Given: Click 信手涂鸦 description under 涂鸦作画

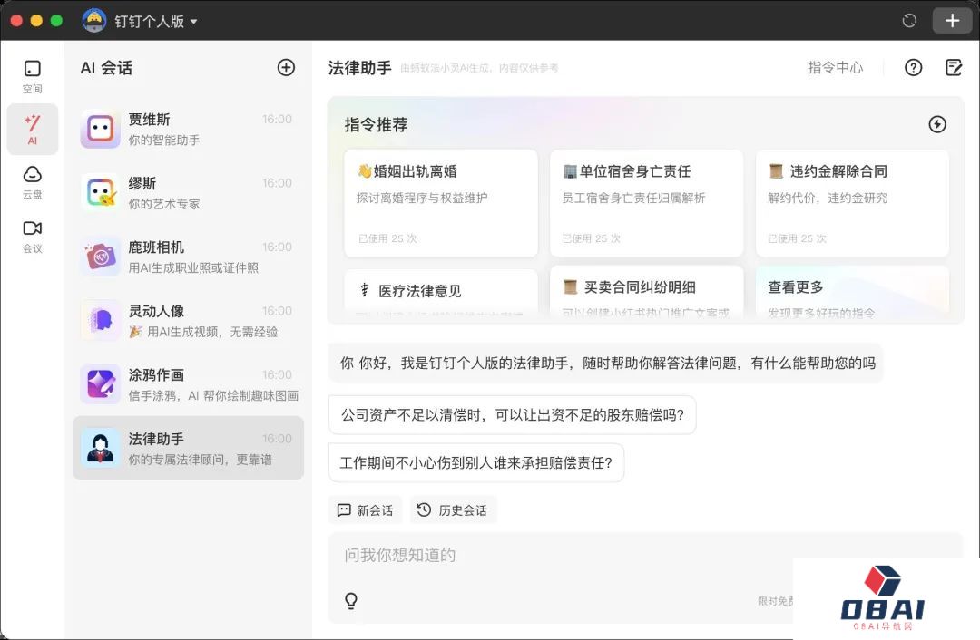Looking at the screenshot, I should [x=213, y=395].
